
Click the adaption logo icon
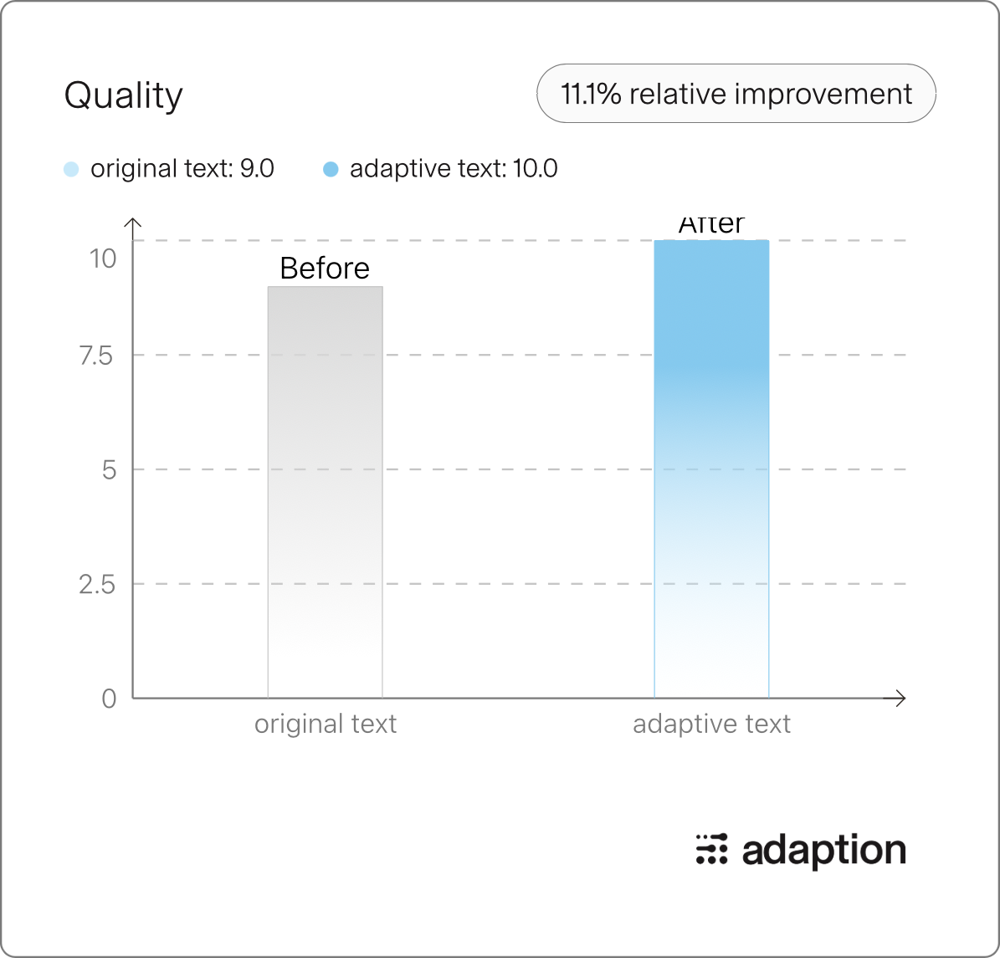pos(711,849)
